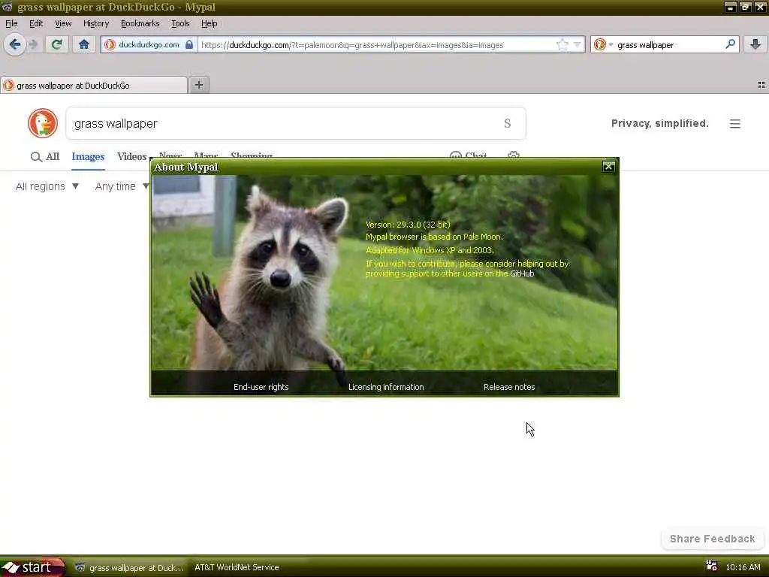Go to the home page via house icon

pos(84,44)
